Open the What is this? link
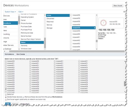The width and height of the screenshot is (129, 108). 25,104
